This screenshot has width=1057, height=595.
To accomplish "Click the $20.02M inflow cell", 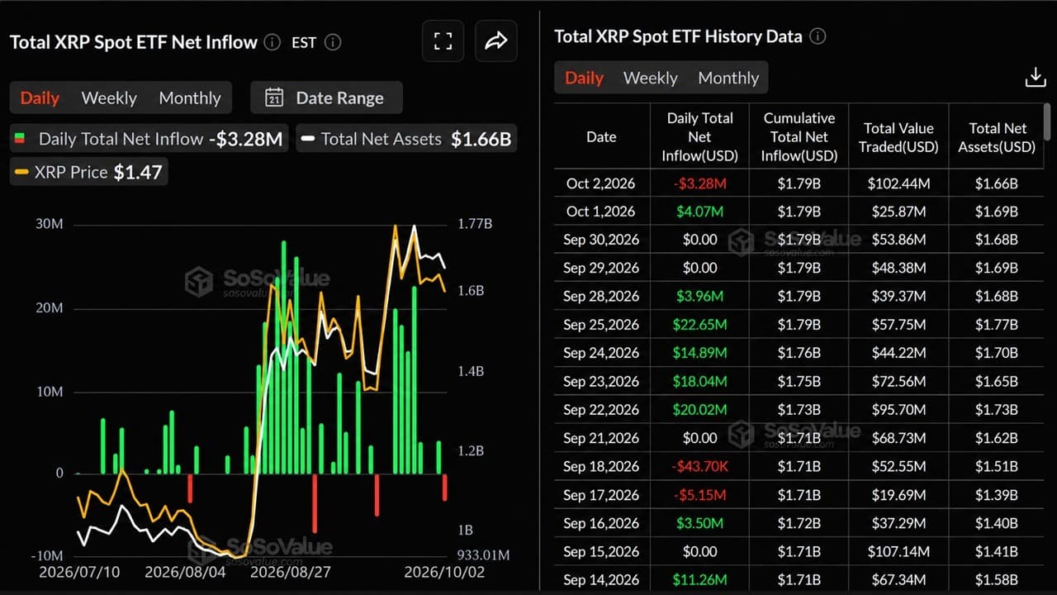I will pos(699,410).
